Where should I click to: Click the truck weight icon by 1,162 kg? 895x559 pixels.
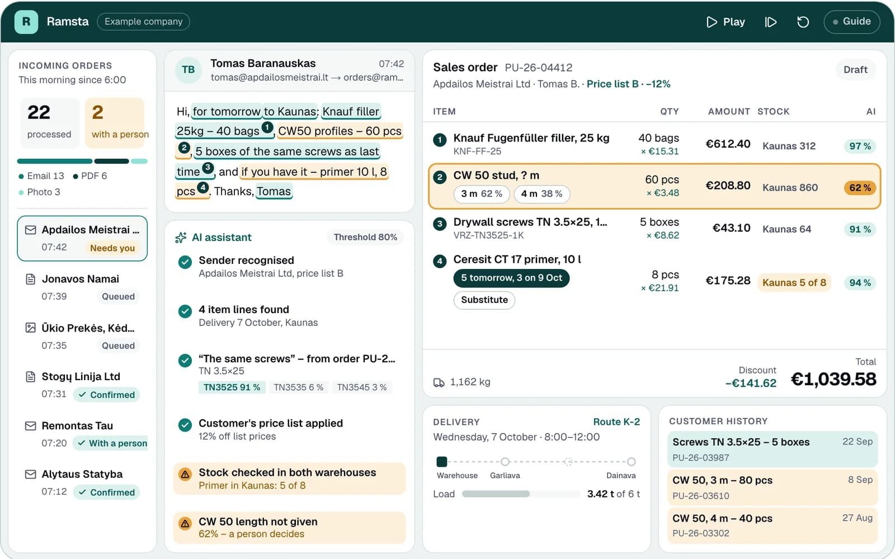[x=439, y=382]
